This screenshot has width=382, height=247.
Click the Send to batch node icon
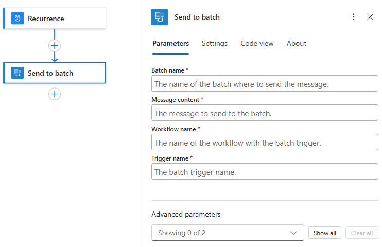point(18,73)
